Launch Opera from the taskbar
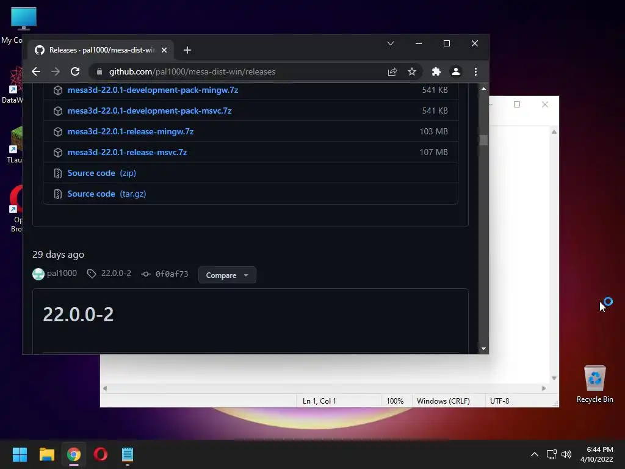625x469 pixels. (101, 454)
